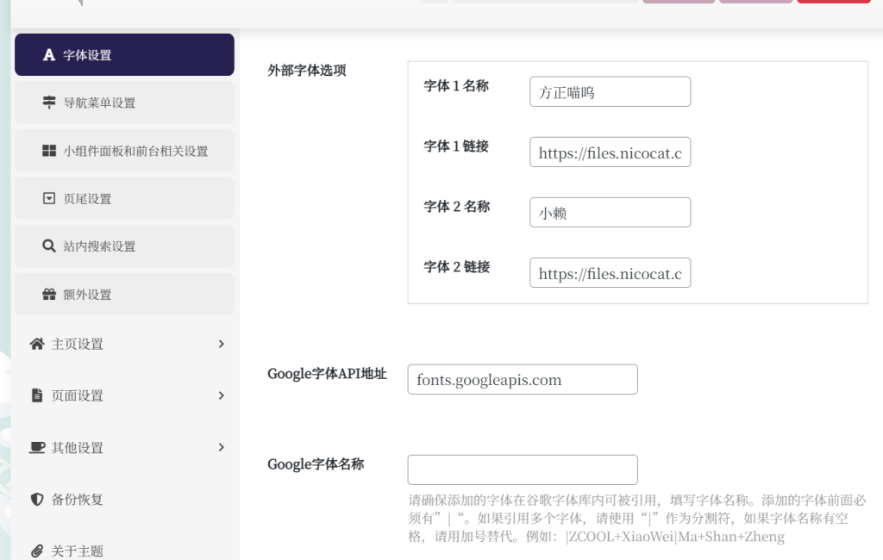Click the Google字体名称 label
This screenshot has height=560, width=883.
(316, 464)
